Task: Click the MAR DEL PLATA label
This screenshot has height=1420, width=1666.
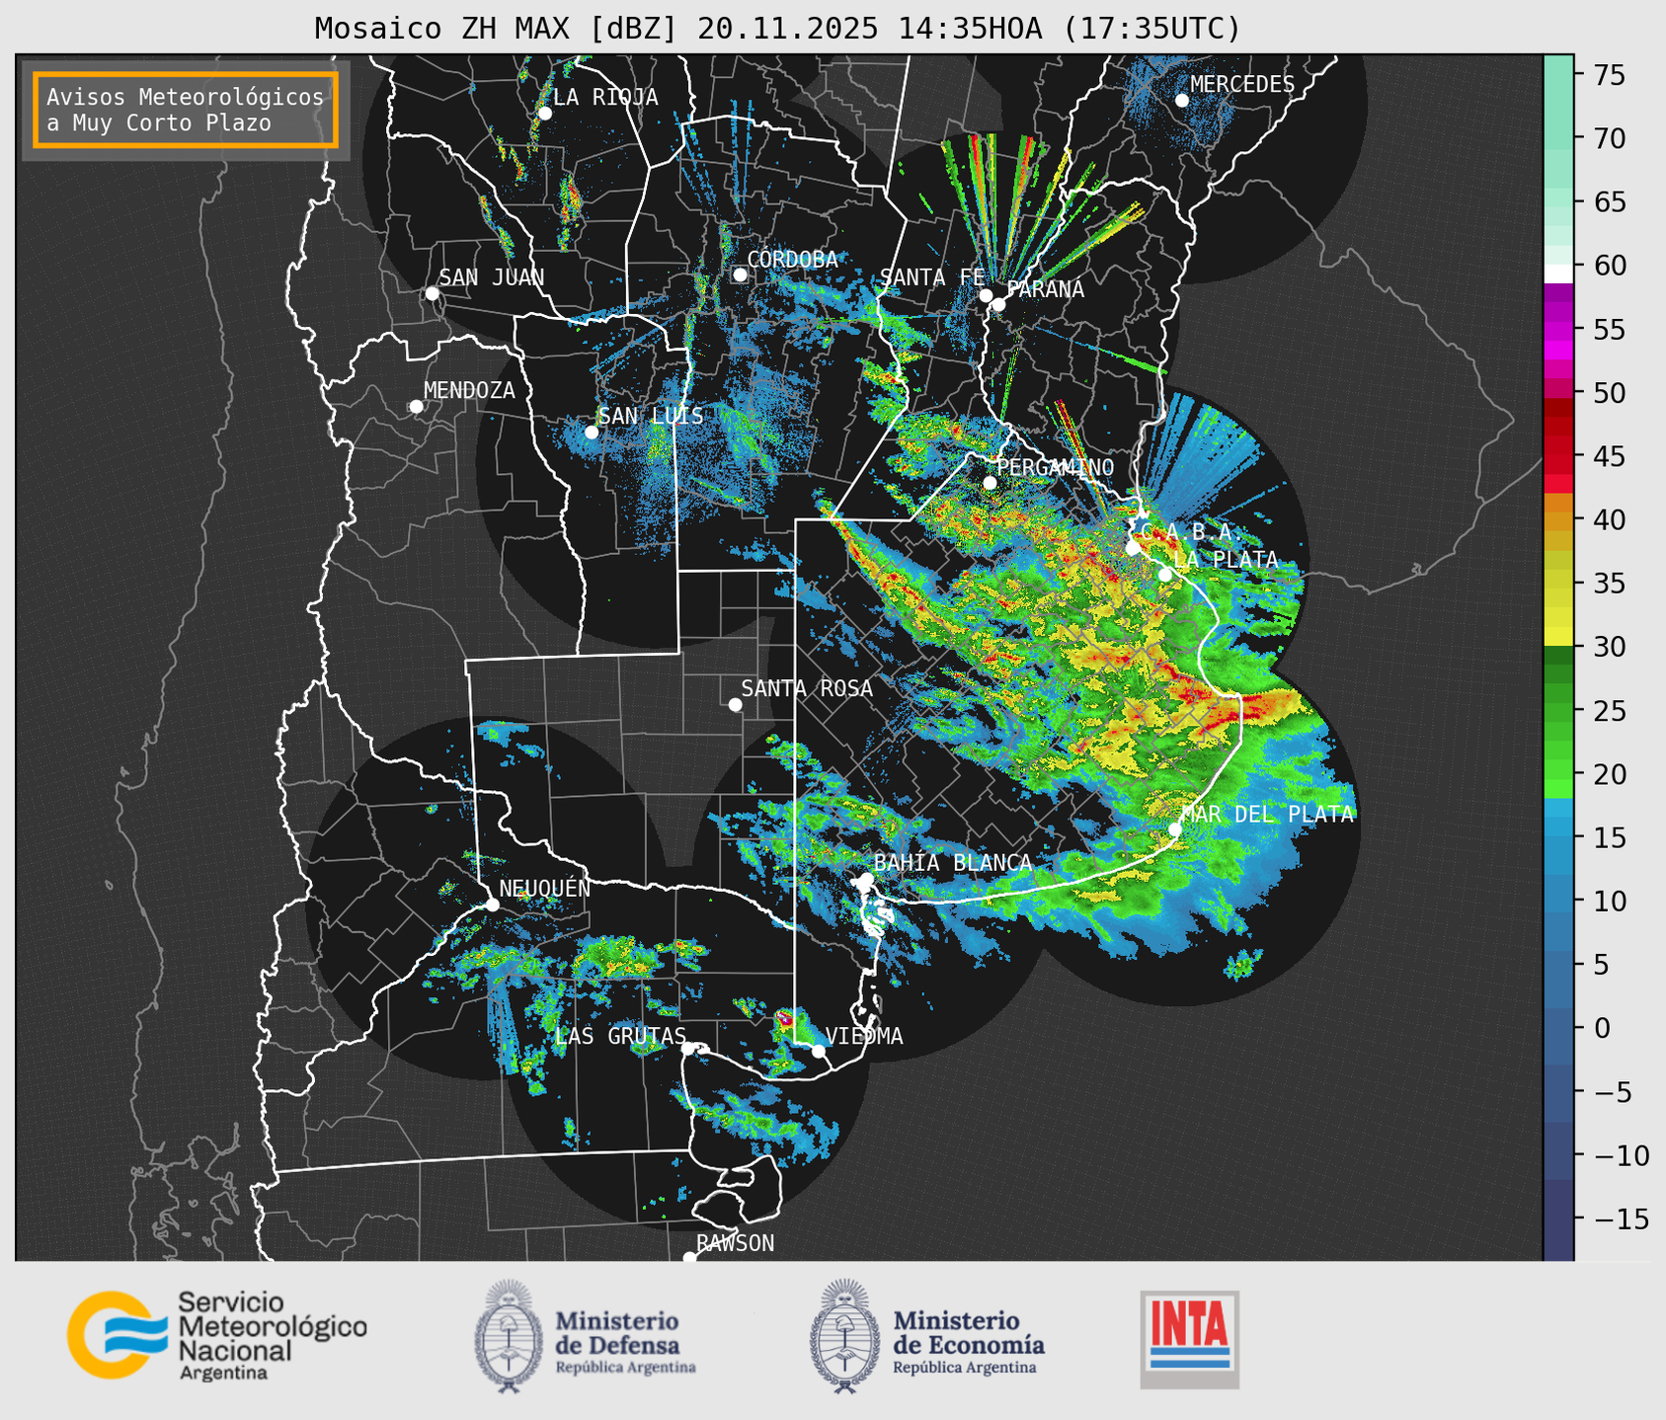Action: [x=1268, y=815]
